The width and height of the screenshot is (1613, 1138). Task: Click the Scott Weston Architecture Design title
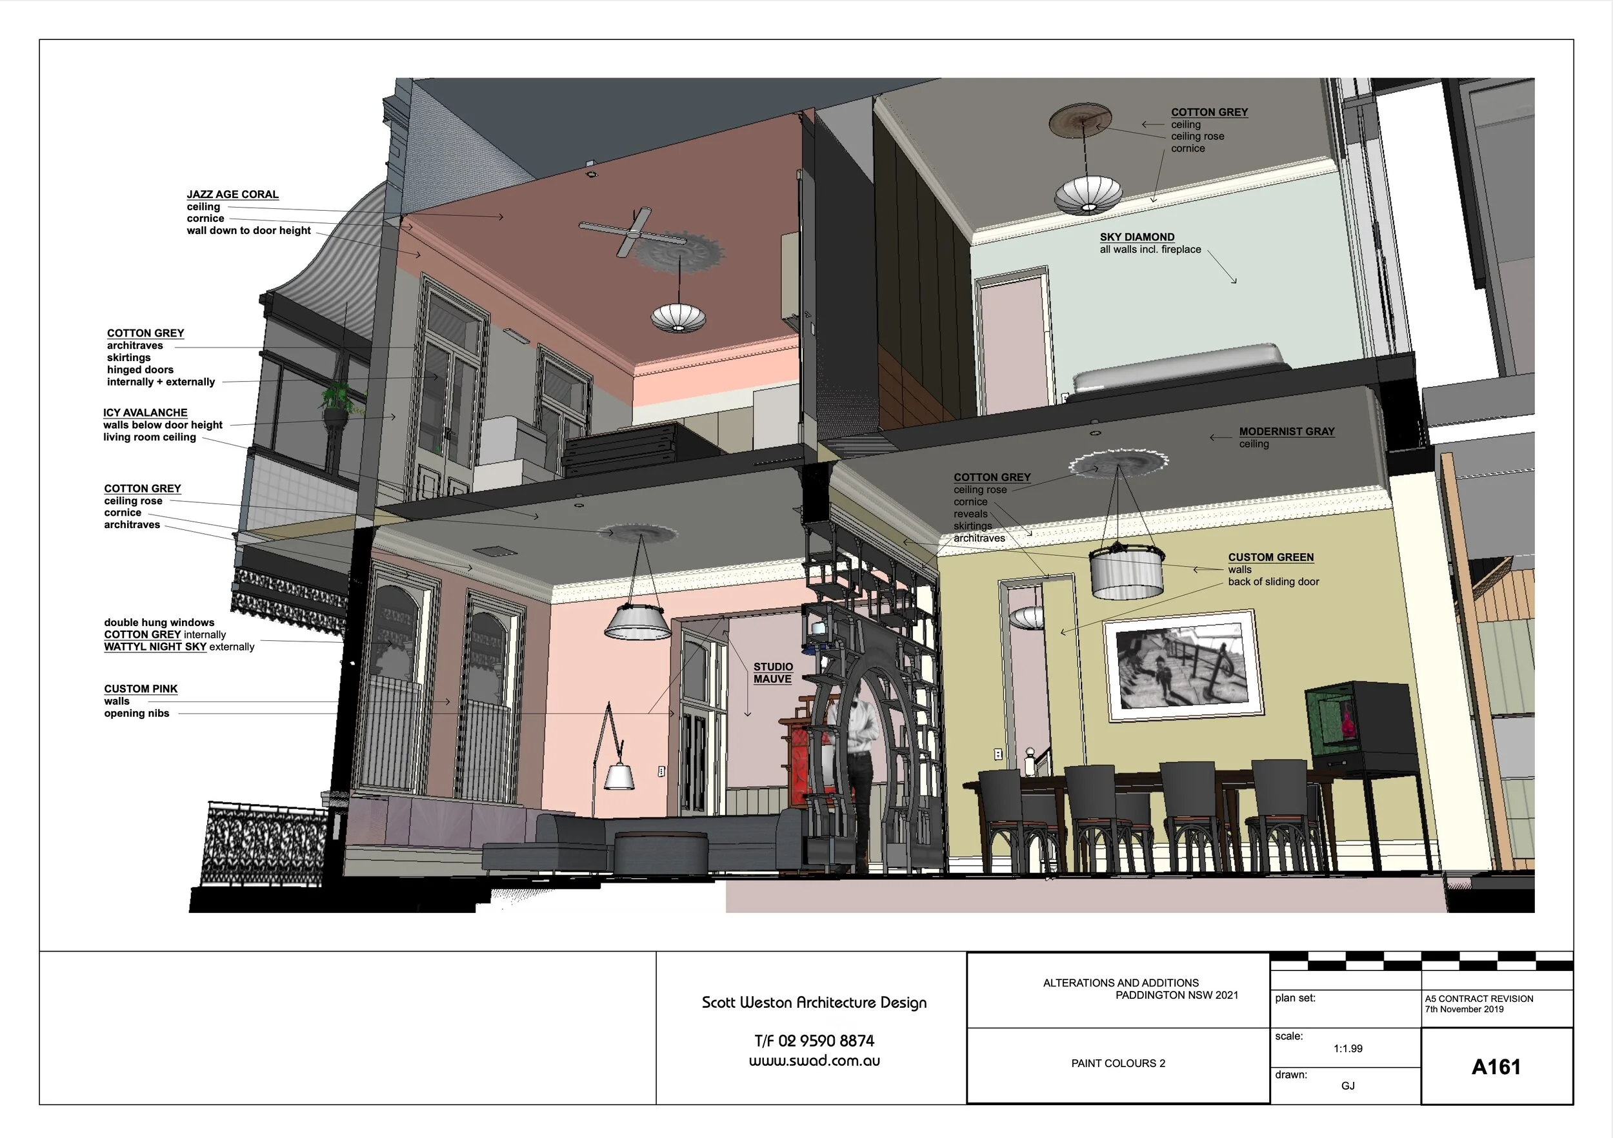coord(814,1003)
